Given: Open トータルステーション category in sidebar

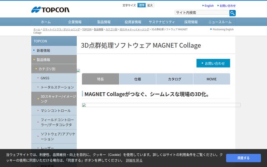Looking at the screenshot, I should (54, 87).
